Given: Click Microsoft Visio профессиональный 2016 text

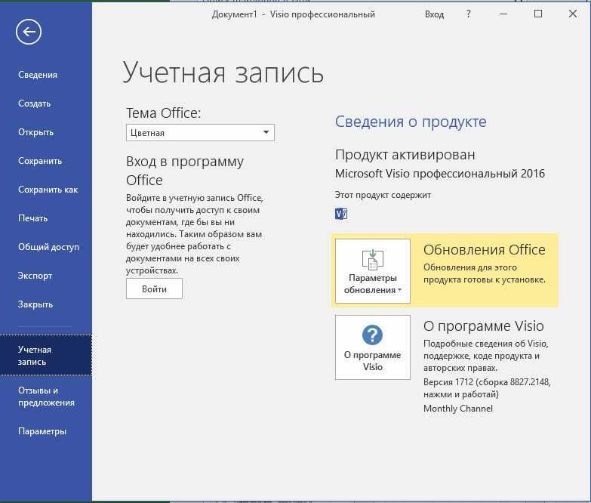Looking at the screenshot, I should click(440, 174).
